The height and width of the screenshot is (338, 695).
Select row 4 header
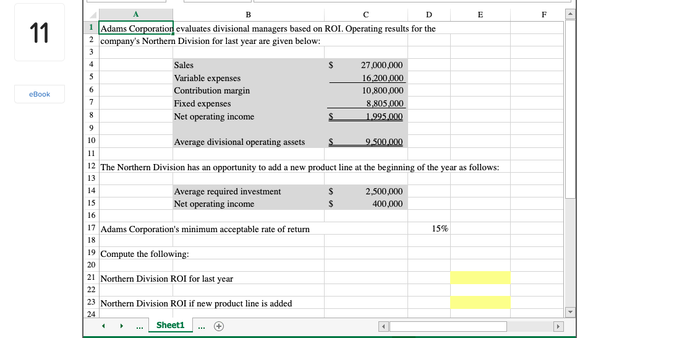91,64
